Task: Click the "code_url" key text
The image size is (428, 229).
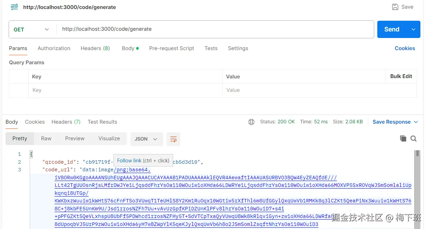Action: 57,170
